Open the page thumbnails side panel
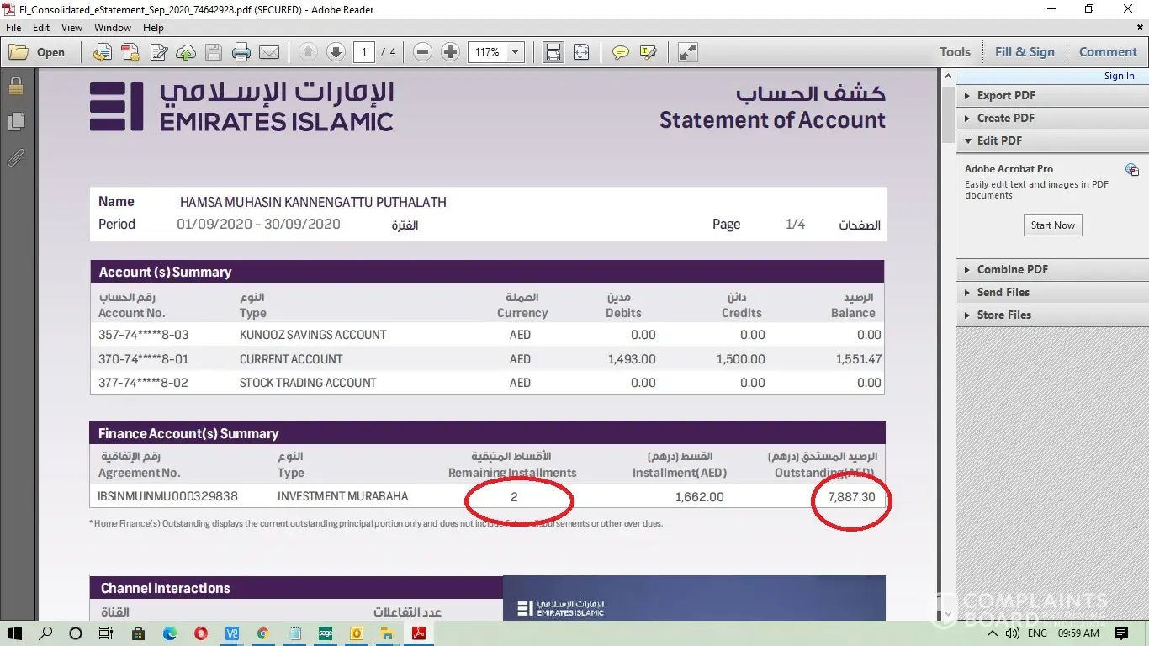Image resolution: width=1149 pixels, height=646 pixels. click(x=15, y=122)
